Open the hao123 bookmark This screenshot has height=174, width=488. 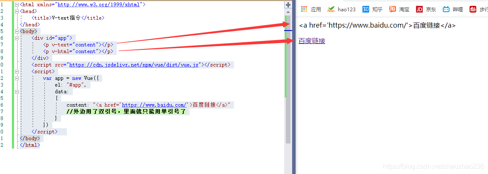(x=342, y=9)
